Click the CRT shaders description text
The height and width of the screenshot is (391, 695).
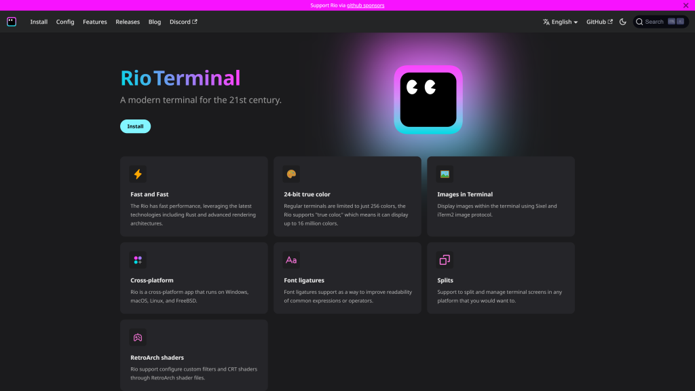(193, 373)
